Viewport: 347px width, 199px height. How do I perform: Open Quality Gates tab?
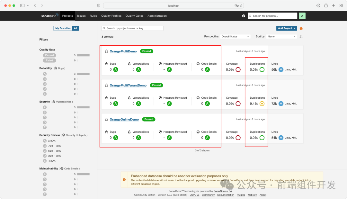[134, 16]
